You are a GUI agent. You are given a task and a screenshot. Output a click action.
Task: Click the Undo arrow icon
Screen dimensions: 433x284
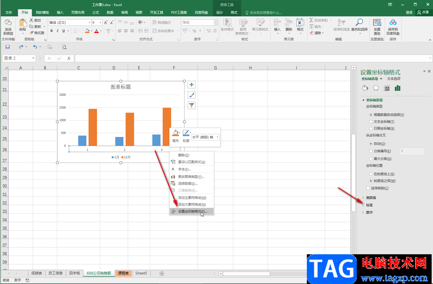[x=35, y=47]
